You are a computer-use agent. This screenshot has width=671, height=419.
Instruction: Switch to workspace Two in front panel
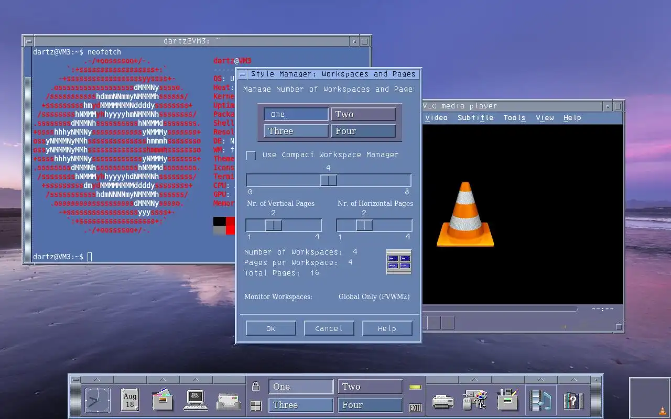point(370,387)
